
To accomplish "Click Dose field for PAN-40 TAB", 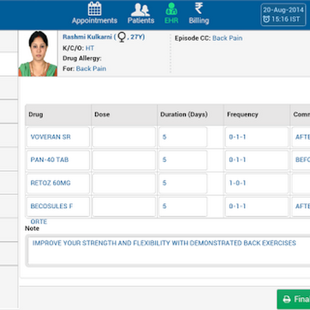I will (x=124, y=160).
